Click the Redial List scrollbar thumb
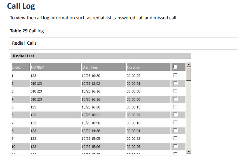Viewport: 240px width, 161px height. [189, 74]
